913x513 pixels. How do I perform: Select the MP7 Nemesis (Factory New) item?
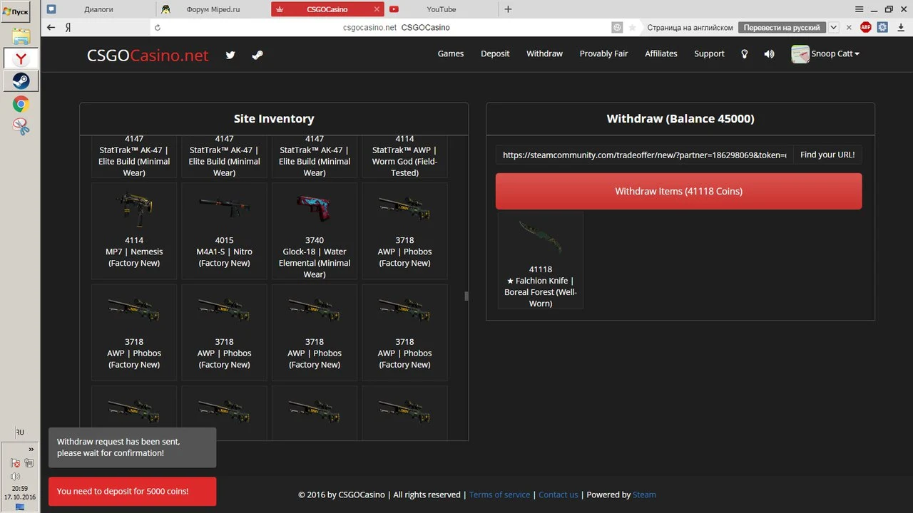point(134,231)
